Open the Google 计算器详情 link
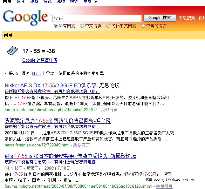205x189 pixels. point(40,60)
